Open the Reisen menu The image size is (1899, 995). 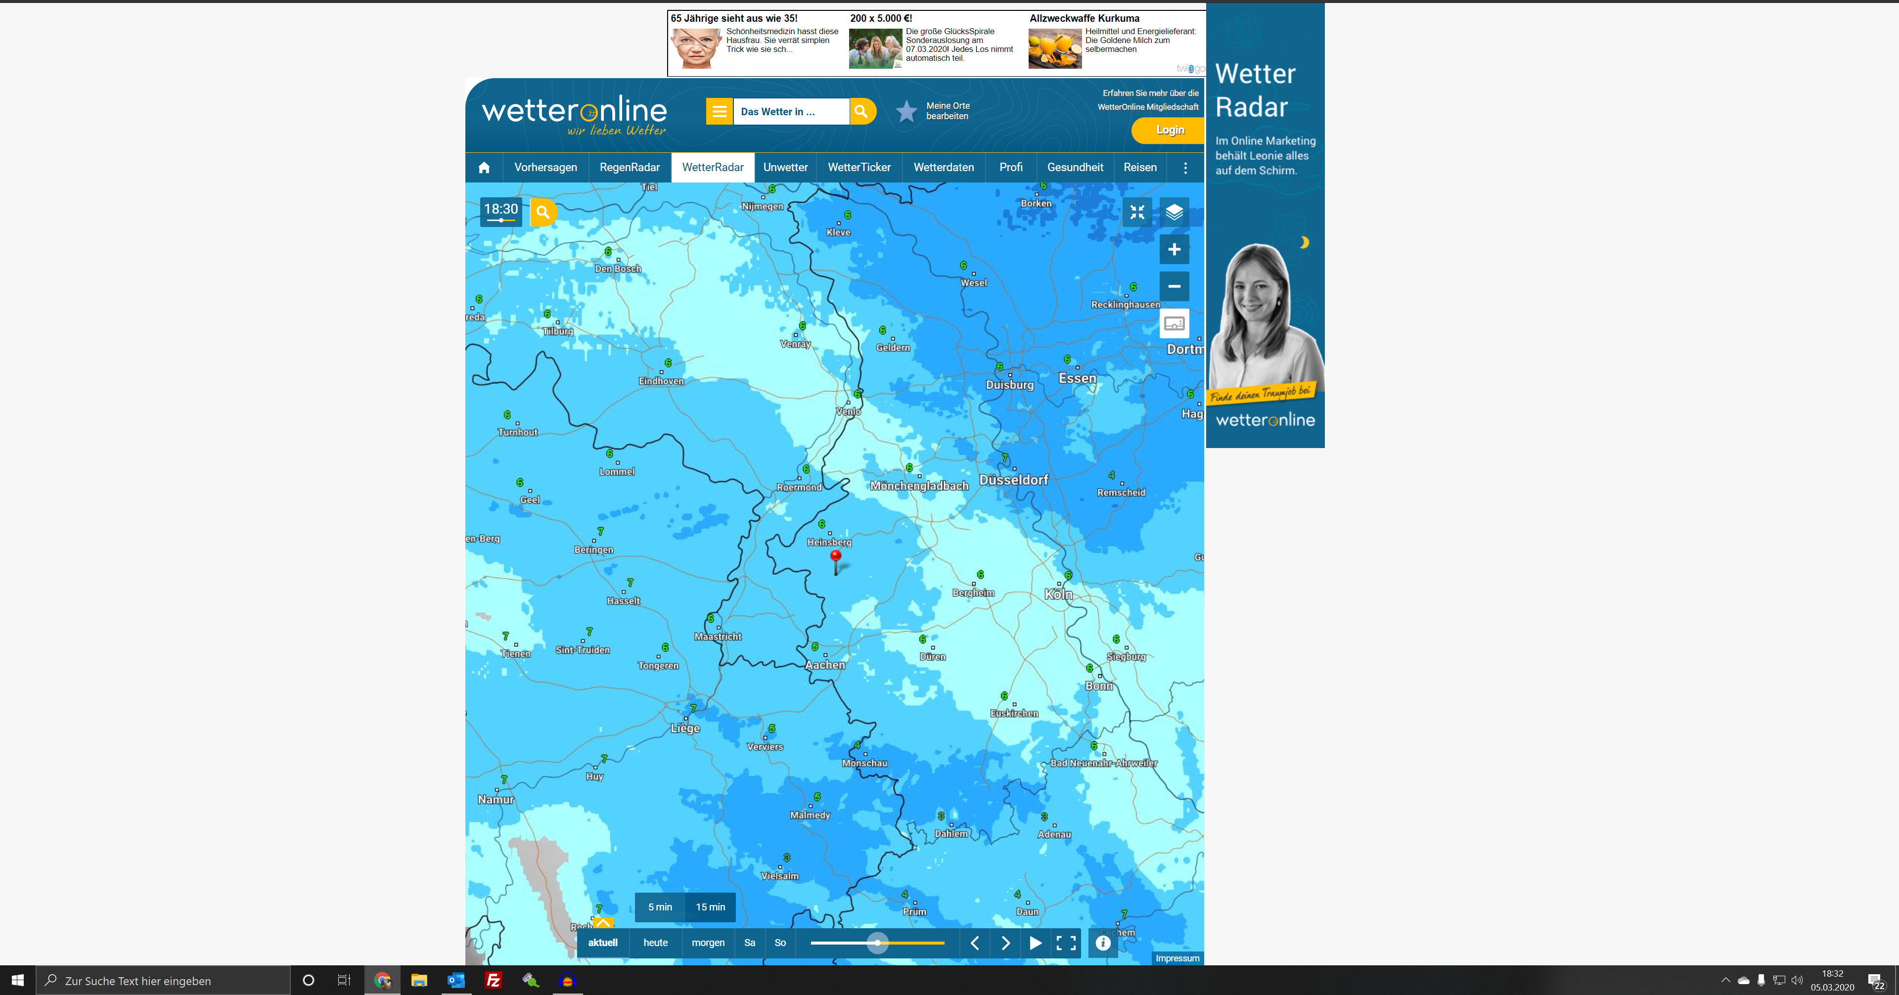click(x=1140, y=167)
